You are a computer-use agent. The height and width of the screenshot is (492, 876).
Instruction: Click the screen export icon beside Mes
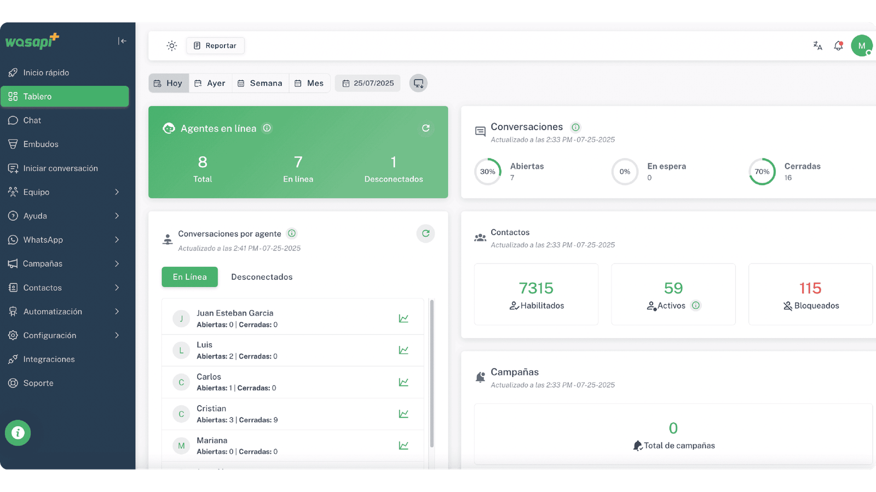tap(418, 83)
